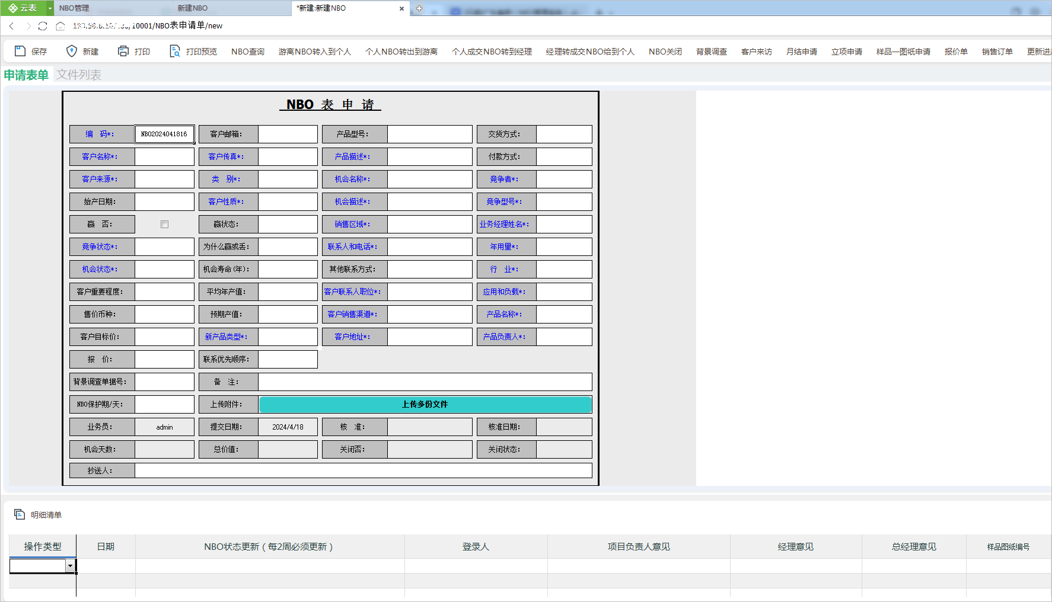This screenshot has height=602, width=1052.
Task: Select the 申请表单 tab
Action: (26, 75)
